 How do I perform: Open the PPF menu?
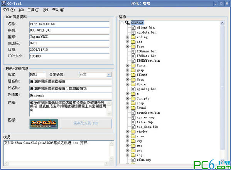[x=46, y=10]
